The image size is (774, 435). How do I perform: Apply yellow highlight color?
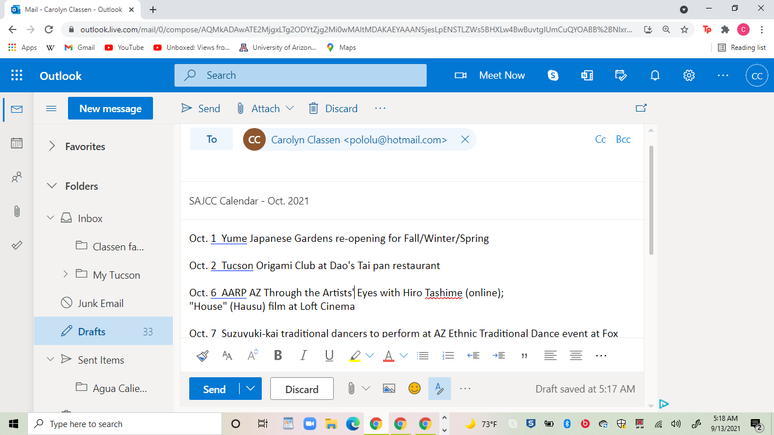[x=355, y=356]
